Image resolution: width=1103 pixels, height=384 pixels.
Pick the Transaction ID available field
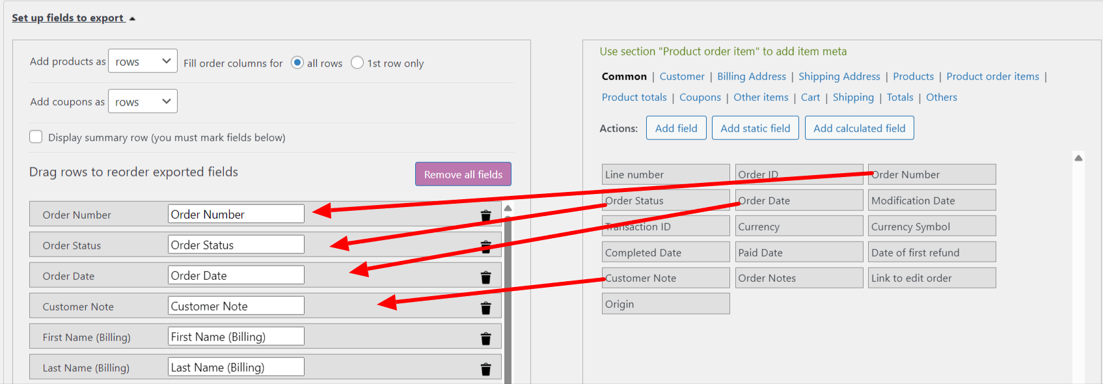[x=665, y=226]
